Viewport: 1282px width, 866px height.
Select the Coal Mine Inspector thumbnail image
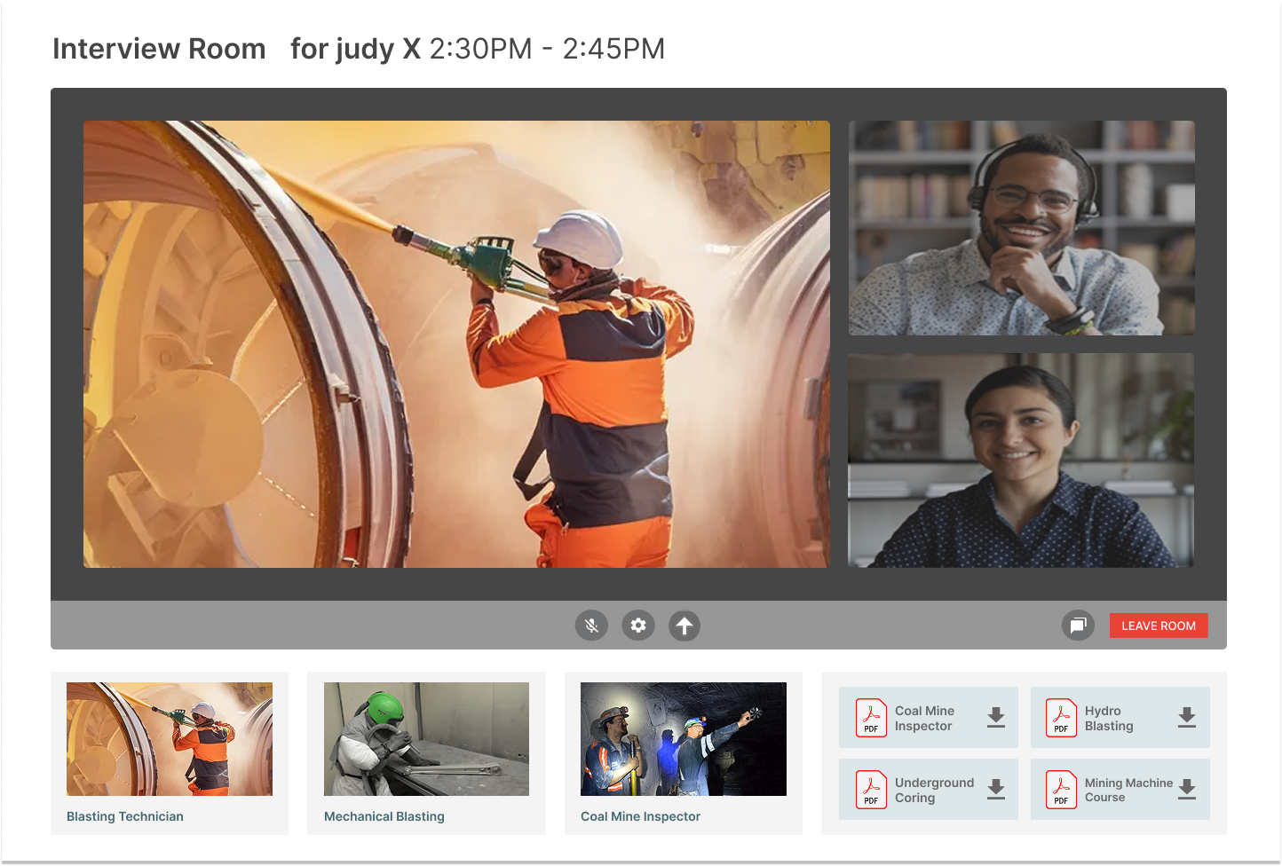coord(683,739)
